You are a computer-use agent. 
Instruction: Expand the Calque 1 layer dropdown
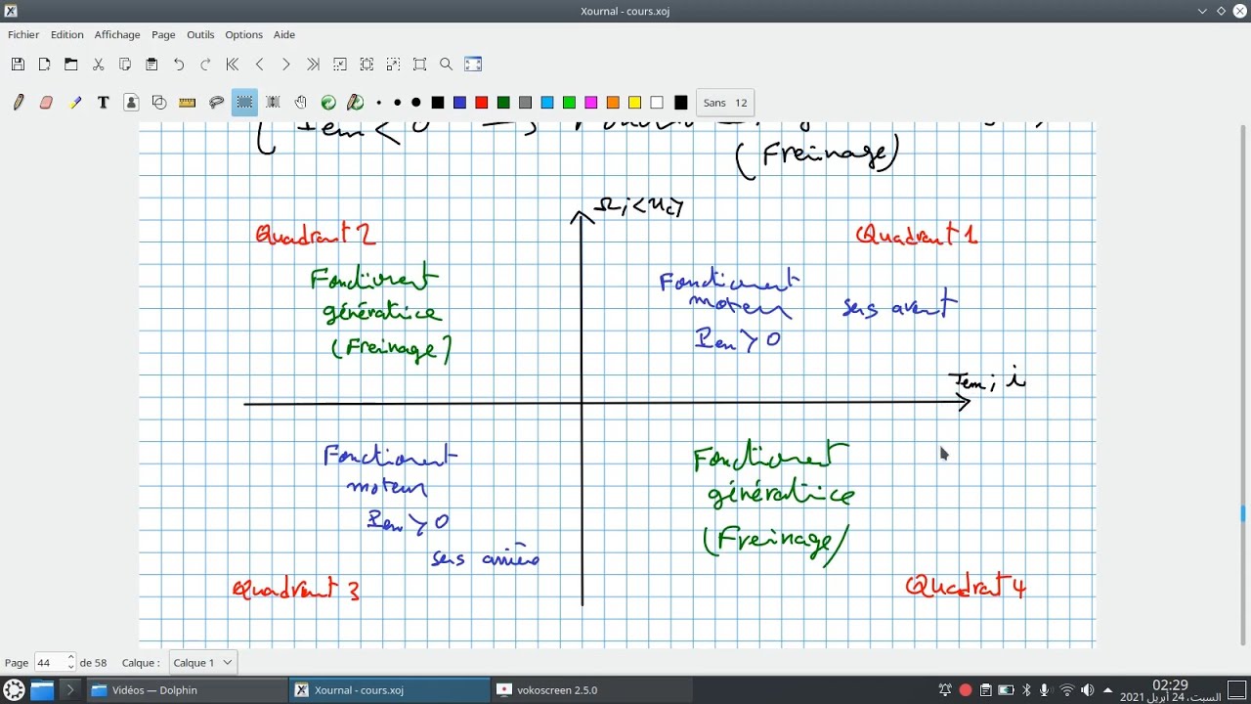pos(202,663)
